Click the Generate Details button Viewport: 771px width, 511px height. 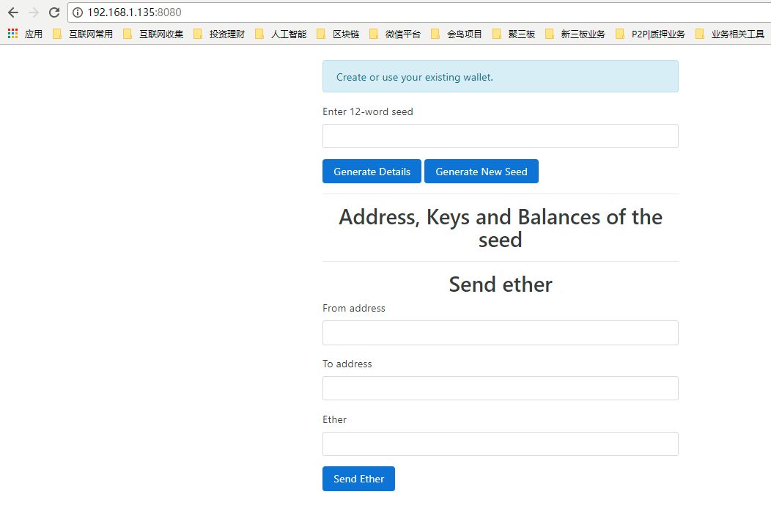tap(372, 171)
